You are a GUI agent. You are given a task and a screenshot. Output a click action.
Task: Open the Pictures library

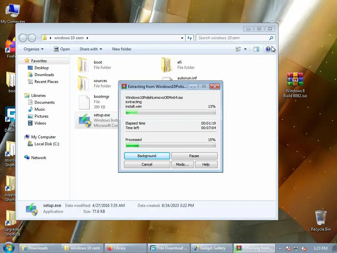41,116
